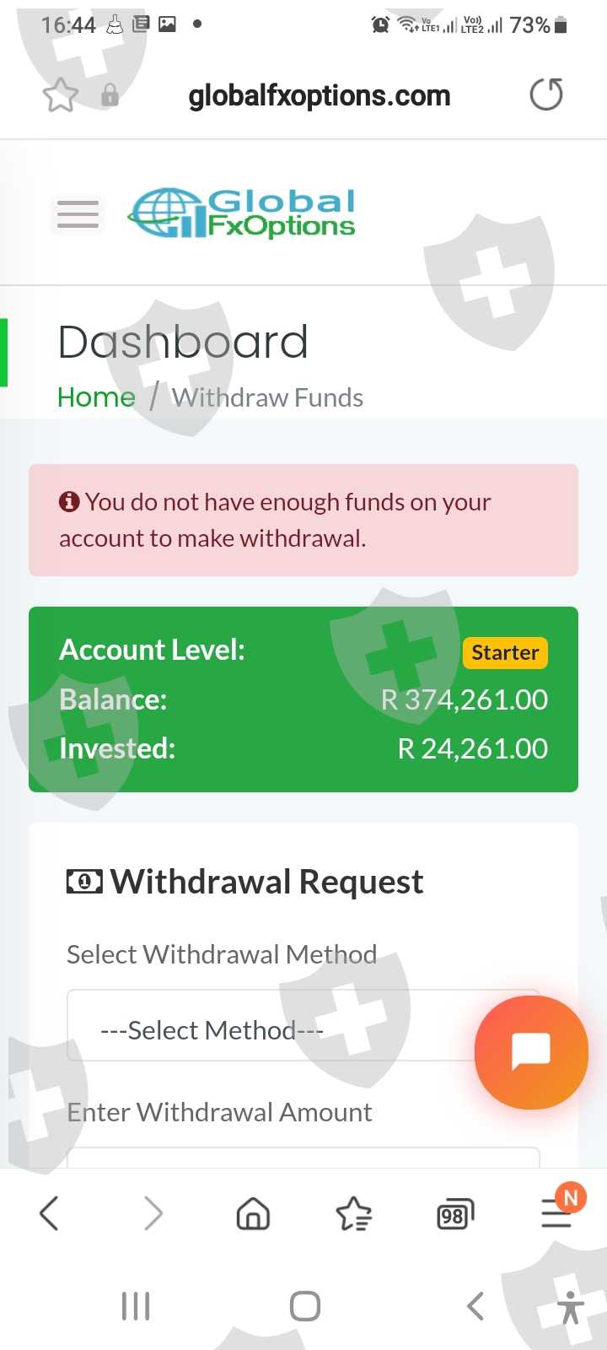607x1350 pixels.
Task: Tap the site security lock icon
Action: [110, 95]
